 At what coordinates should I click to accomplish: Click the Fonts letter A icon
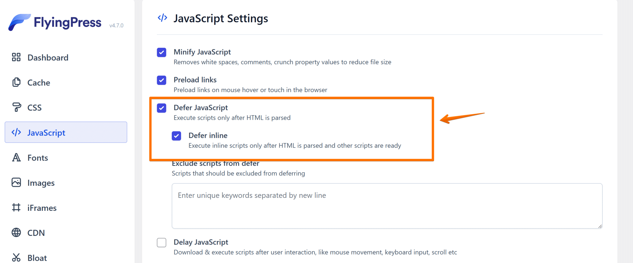click(x=16, y=158)
